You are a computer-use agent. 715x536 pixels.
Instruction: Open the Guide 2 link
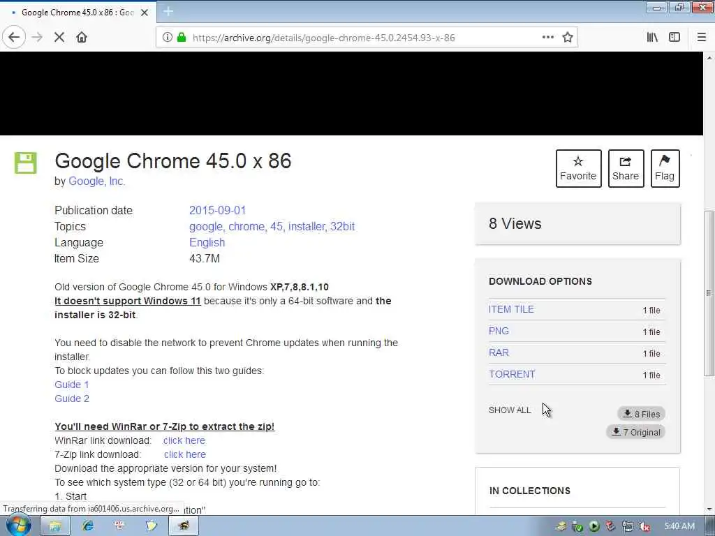tap(72, 399)
